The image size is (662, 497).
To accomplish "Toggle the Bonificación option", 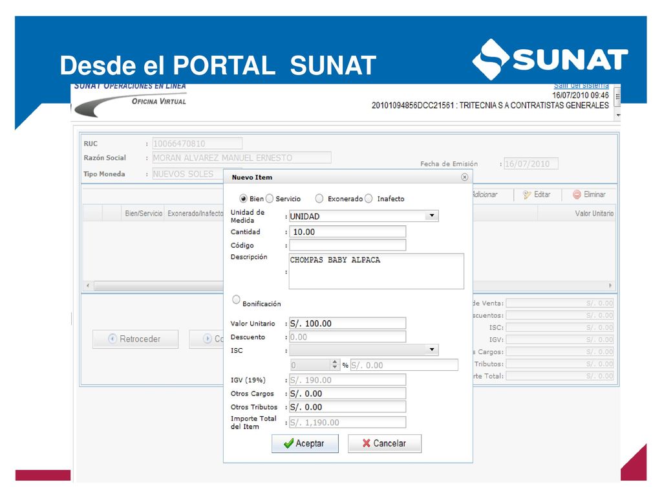I will tap(236, 300).
